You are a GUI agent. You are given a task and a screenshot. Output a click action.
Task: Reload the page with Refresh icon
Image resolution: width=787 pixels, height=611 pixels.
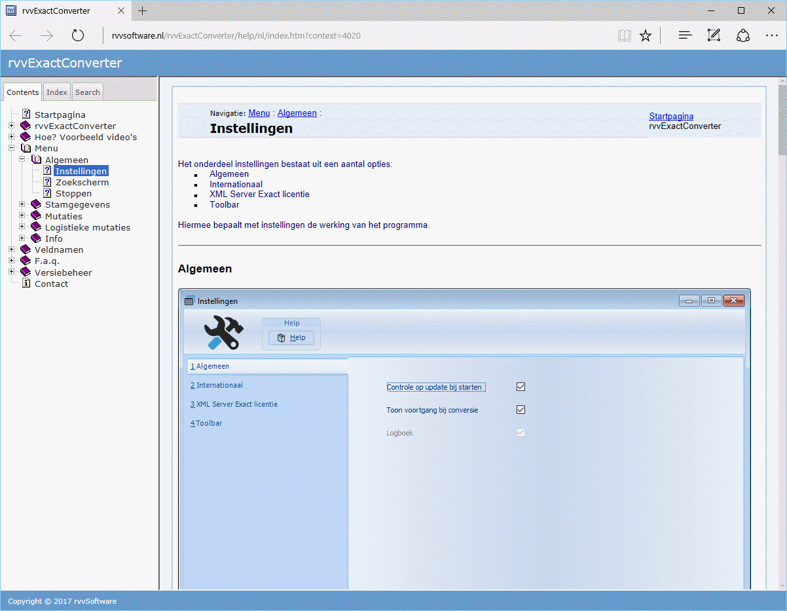[x=78, y=35]
